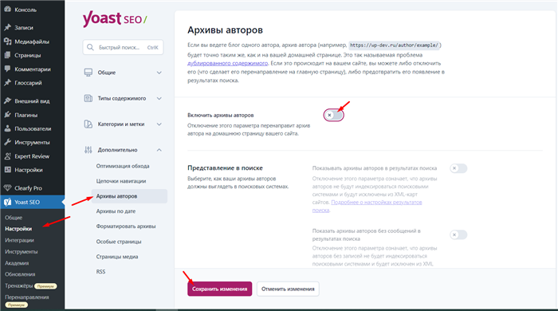Click the Дополнительно sliders icon
The width and height of the screenshot is (558, 311).
point(88,150)
